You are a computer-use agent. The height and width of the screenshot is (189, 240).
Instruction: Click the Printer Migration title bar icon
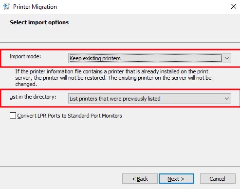click(6, 7)
